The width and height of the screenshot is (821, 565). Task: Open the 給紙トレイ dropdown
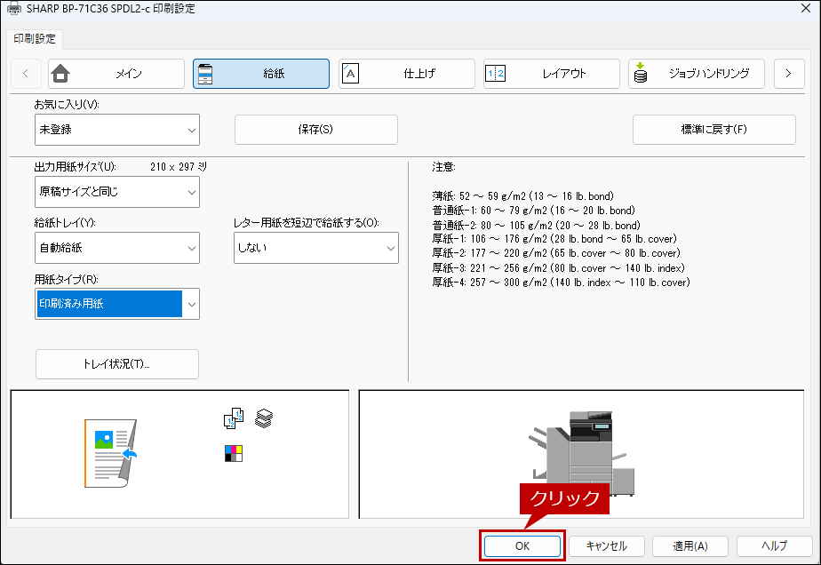[x=116, y=248]
